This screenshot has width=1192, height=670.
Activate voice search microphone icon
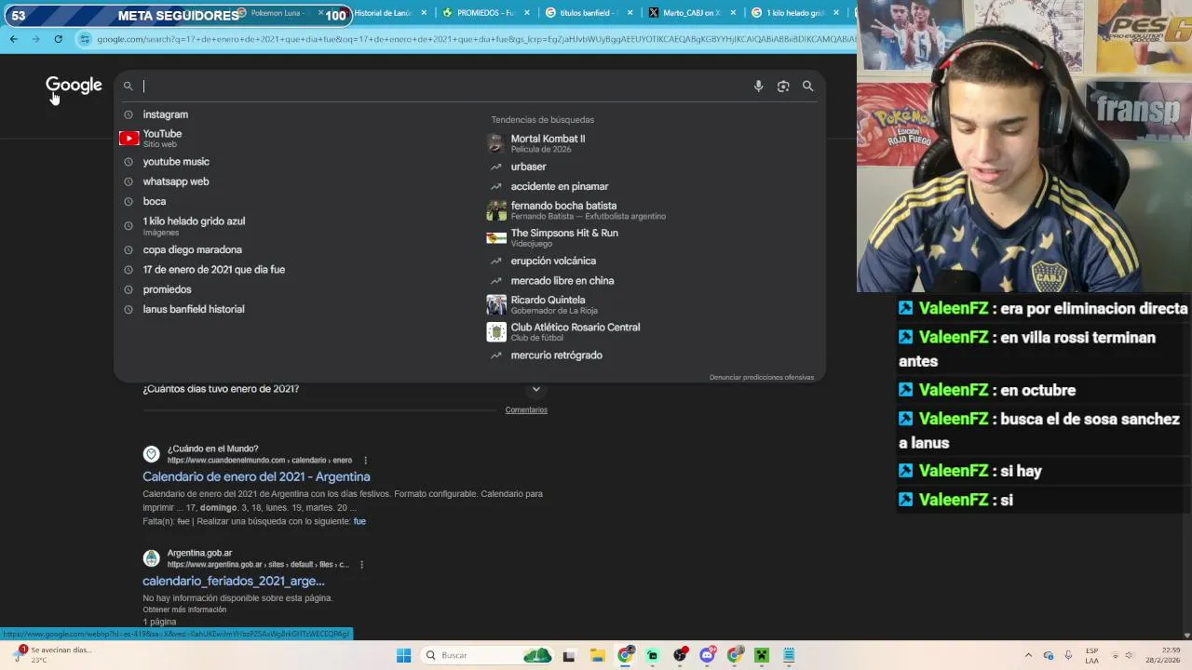coord(758,86)
